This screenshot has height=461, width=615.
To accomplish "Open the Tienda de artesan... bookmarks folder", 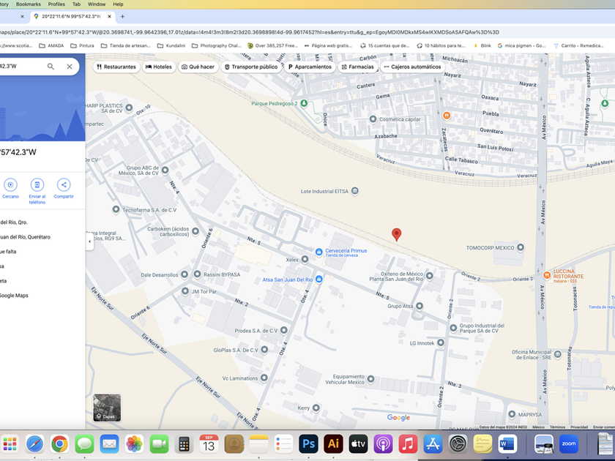I will click(126, 45).
